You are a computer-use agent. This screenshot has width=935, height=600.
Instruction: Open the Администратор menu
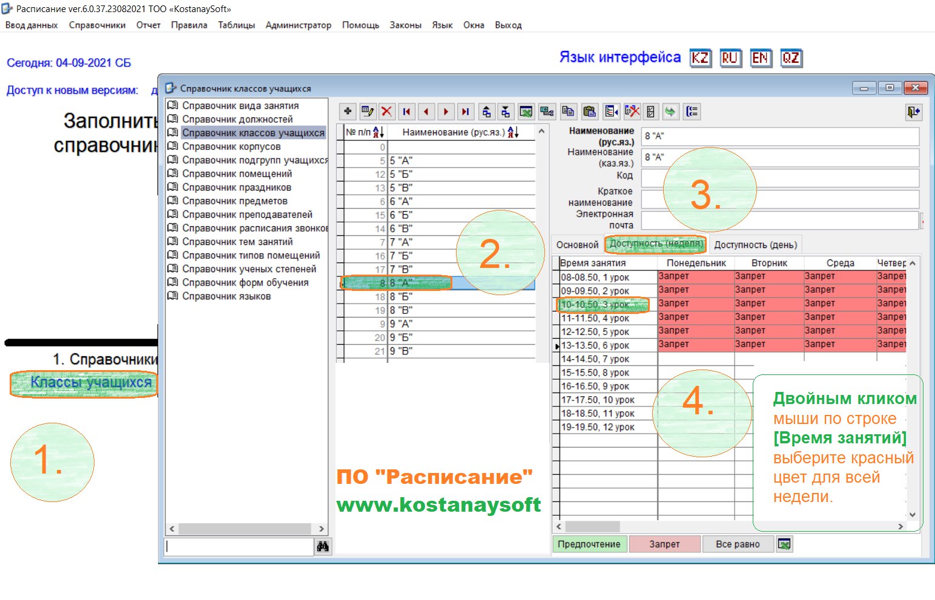point(299,25)
